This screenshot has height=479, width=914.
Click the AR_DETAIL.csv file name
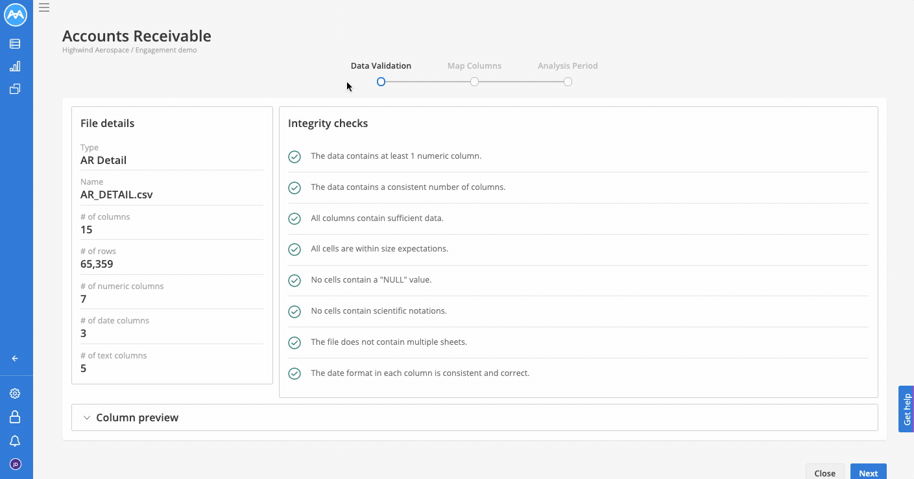(x=117, y=194)
